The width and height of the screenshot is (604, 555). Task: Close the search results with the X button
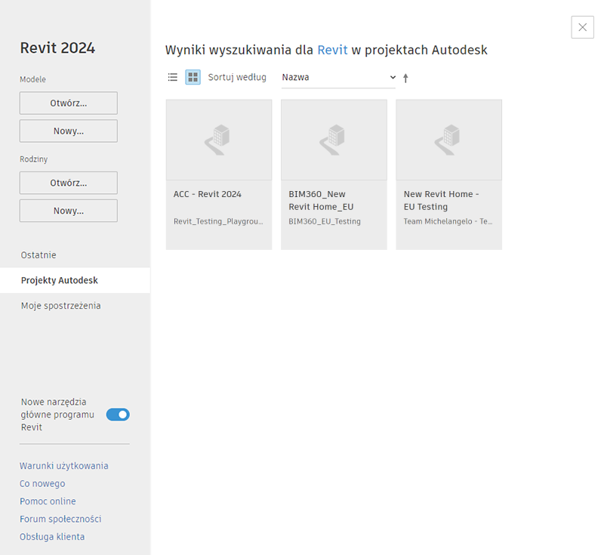coord(582,27)
